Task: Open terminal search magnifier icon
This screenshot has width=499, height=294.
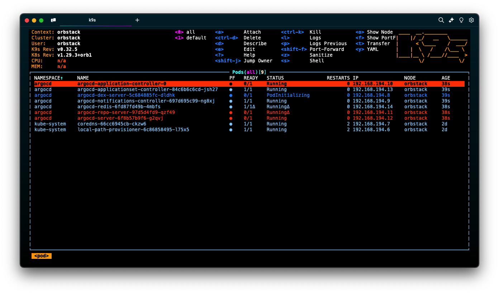Action: [x=441, y=20]
